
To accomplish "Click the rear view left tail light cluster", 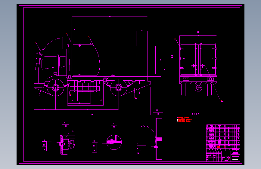I will coord(186,79).
